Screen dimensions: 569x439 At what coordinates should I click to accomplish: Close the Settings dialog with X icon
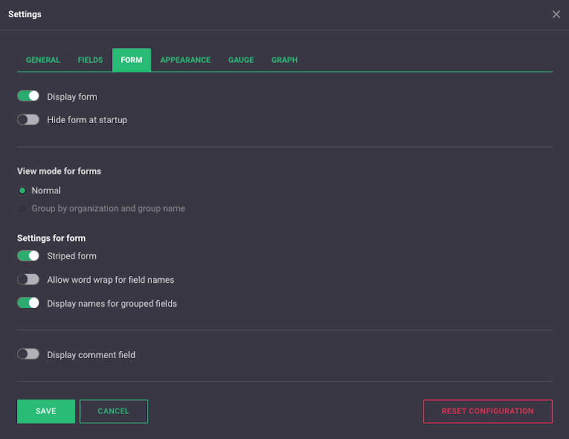click(x=556, y=14)
